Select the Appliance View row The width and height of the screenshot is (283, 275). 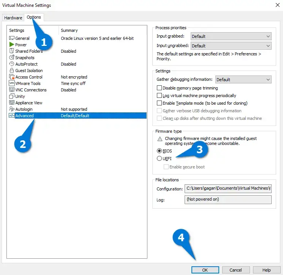click(77, 103)
